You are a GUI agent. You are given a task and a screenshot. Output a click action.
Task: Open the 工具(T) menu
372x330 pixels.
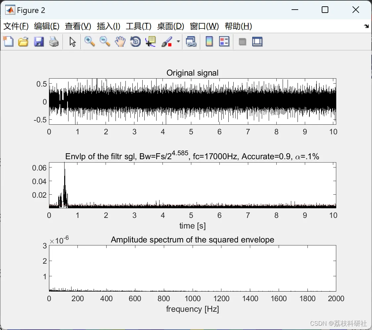click(x=138, y=26)
